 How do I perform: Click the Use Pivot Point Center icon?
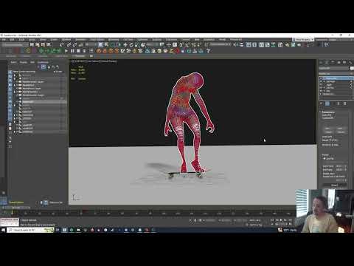pyautogui.click(x=162, y=44)
